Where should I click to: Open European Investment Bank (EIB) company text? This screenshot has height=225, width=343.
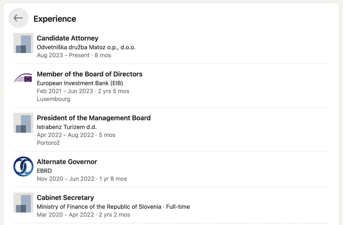tap(80, 83)
